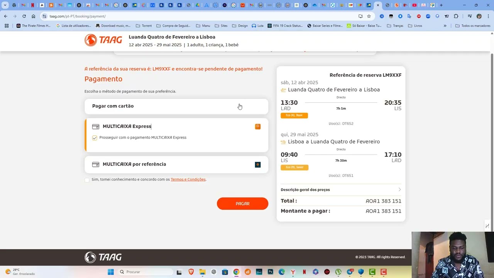494x278 pixels.
Task: Open the FIFA 19 Crack Status bookmark
Action: (x=285, y=26)
